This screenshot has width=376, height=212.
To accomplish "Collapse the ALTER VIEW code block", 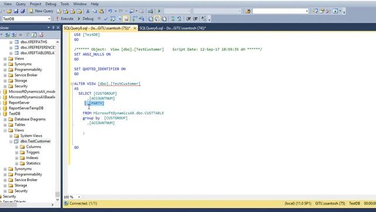I will point(72,84).
